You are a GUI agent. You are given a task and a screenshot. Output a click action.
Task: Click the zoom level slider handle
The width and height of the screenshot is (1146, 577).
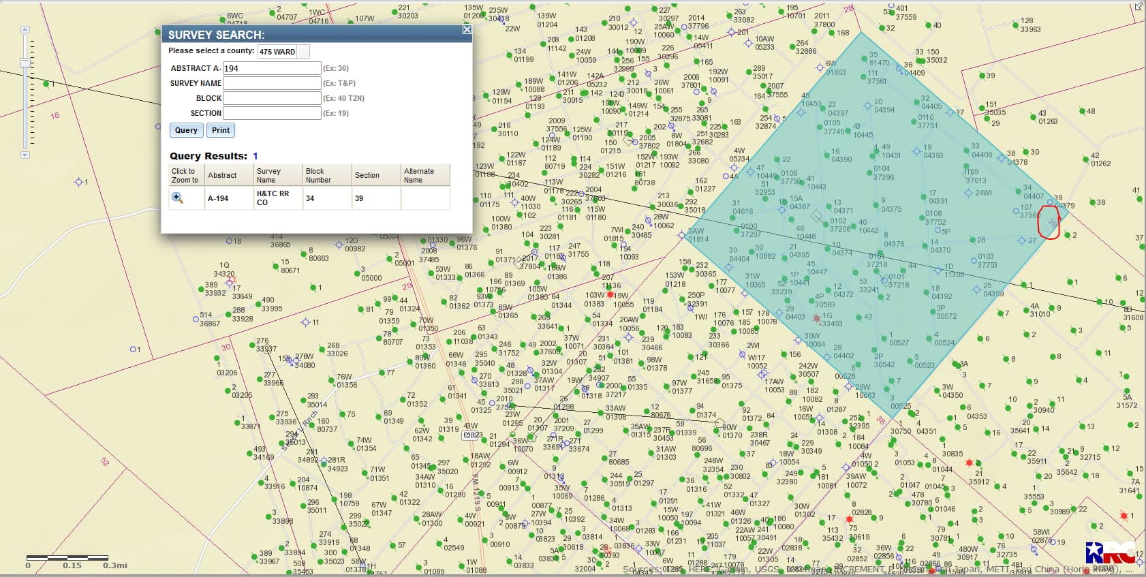pyautogui.click(x=25, y=63)
